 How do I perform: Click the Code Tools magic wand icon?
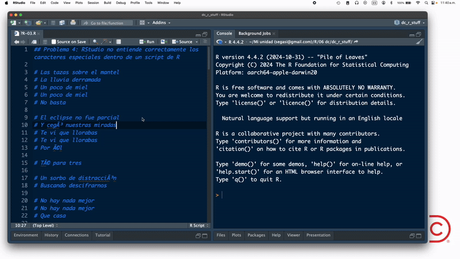(x=104, y=42)
